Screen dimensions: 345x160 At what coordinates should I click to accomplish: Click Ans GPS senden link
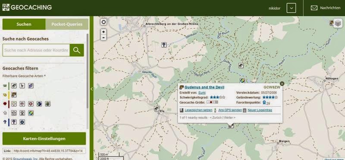[230, 110]
